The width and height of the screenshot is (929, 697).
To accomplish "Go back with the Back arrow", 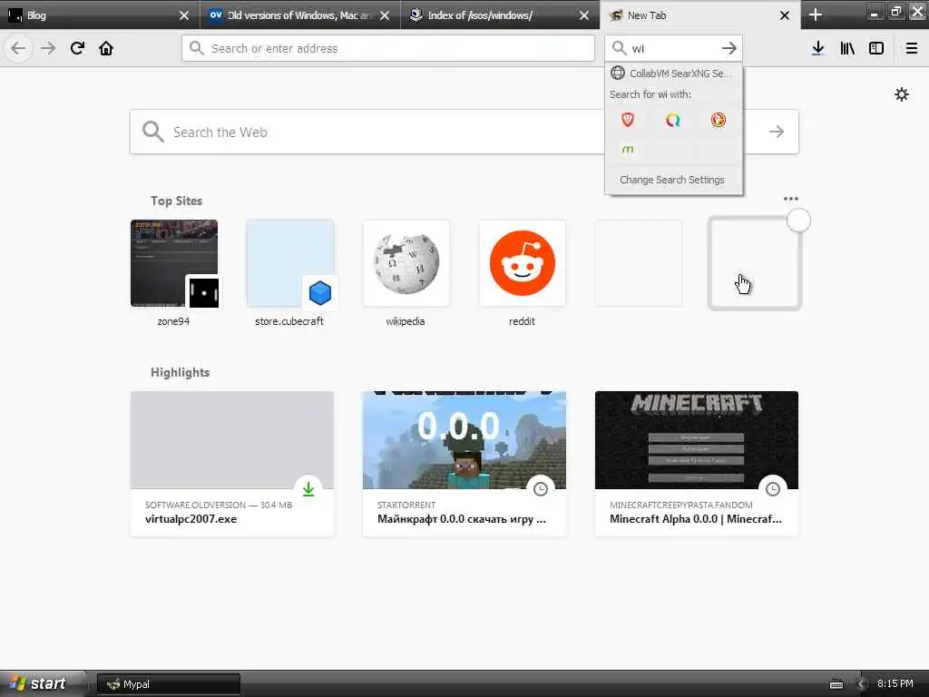I will pyautogui.click(x=18, y=48).
